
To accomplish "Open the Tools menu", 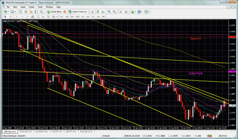I will click(x=40, y=7).
